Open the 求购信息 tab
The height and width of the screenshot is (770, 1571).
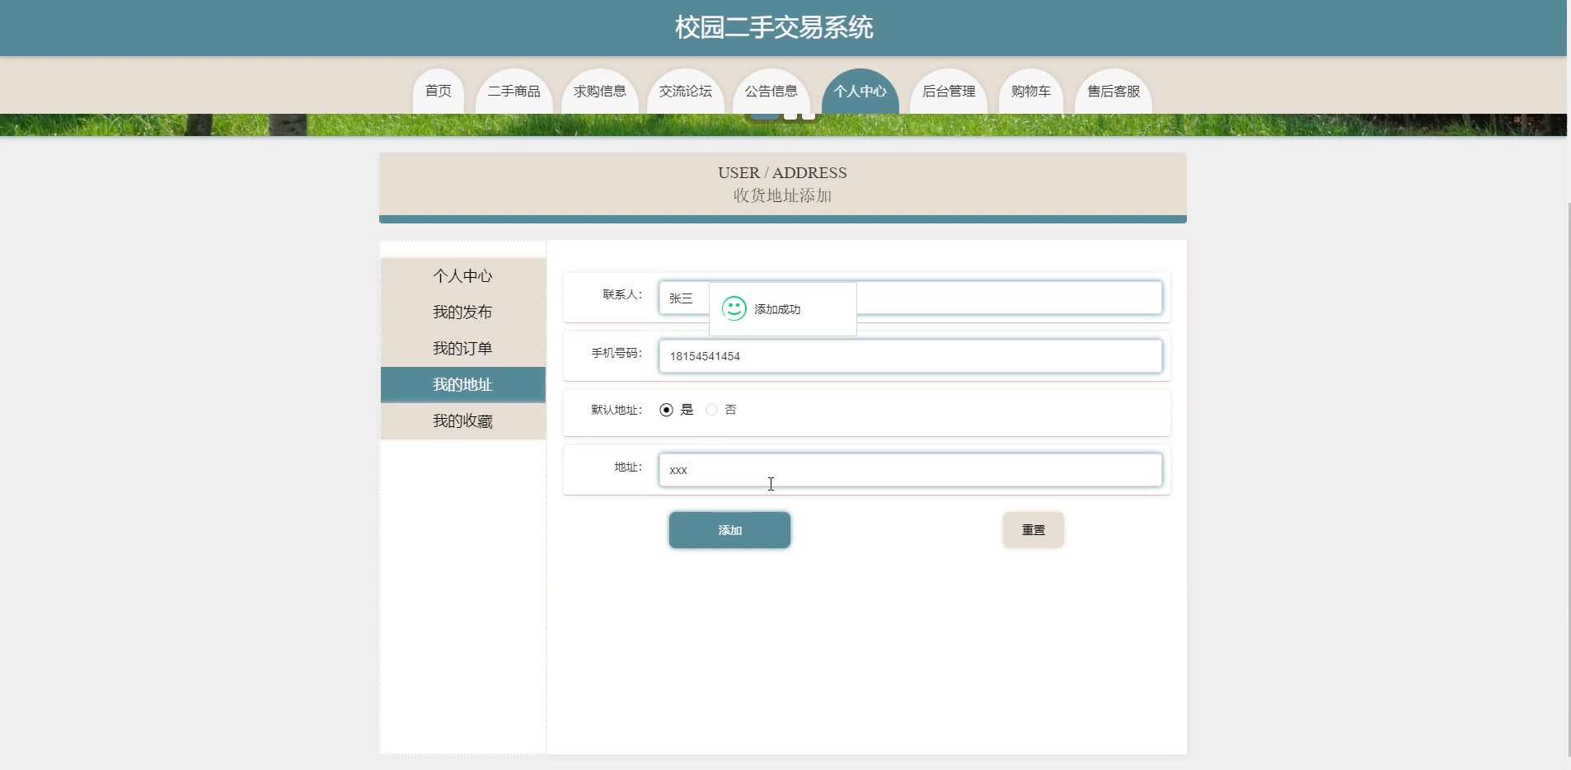[600, 91]
